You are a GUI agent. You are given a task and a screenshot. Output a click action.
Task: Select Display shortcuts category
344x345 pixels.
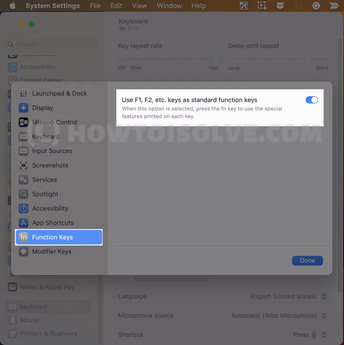click(x=59, y=108)
